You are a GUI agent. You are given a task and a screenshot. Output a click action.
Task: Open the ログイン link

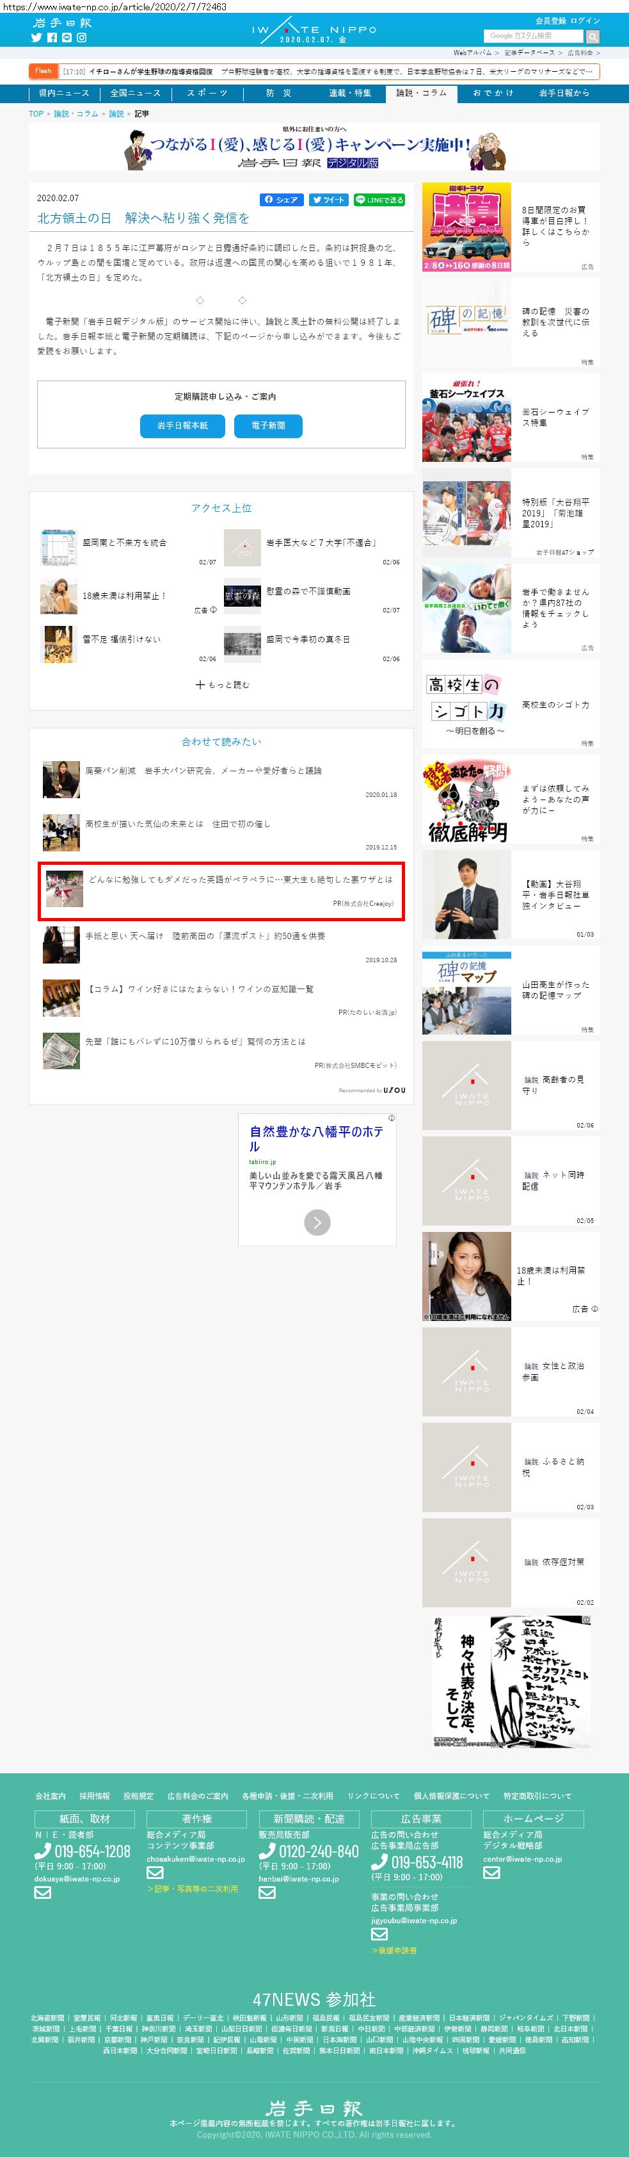(585, 21)
